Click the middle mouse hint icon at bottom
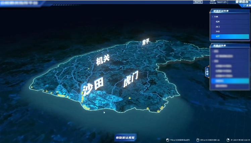251x143 pixels. pos(197,140)
